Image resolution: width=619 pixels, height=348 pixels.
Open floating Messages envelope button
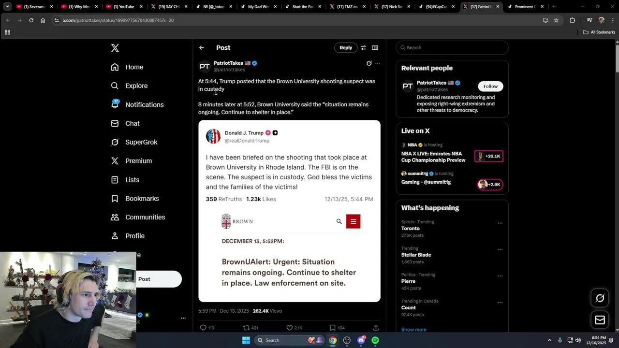coord(600,320)
